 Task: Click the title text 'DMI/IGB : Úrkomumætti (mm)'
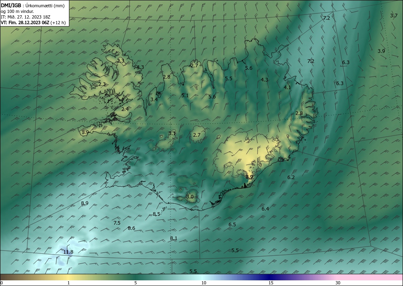33,5
